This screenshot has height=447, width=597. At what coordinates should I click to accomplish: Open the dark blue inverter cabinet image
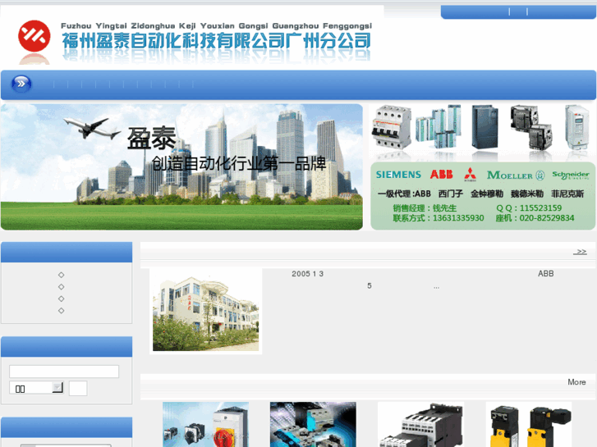pyautogui.click(x=484, y=127)
